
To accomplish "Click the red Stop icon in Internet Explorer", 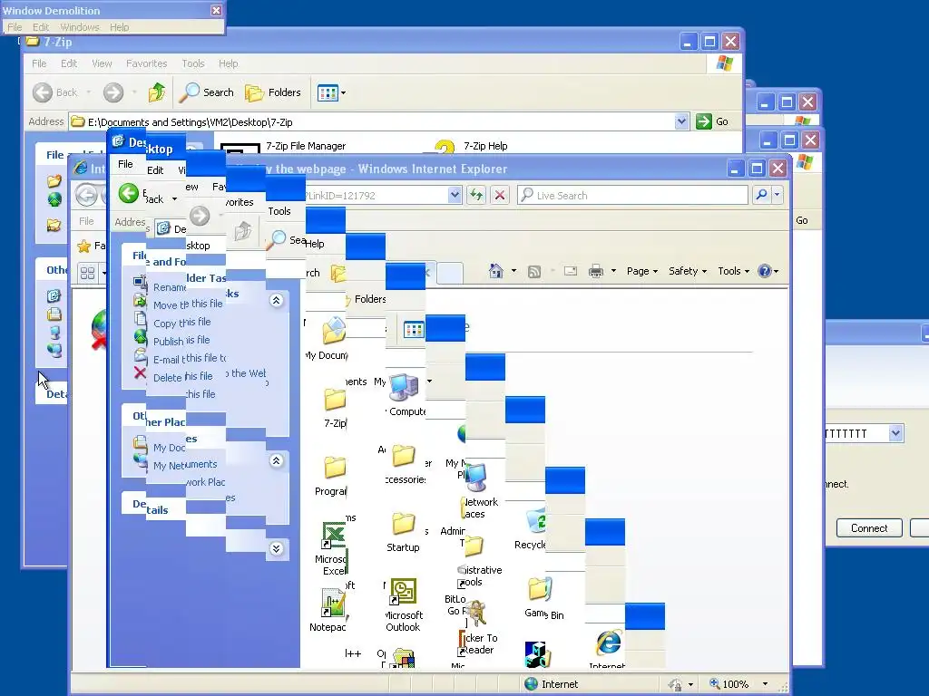I will (x=500, y=195).
